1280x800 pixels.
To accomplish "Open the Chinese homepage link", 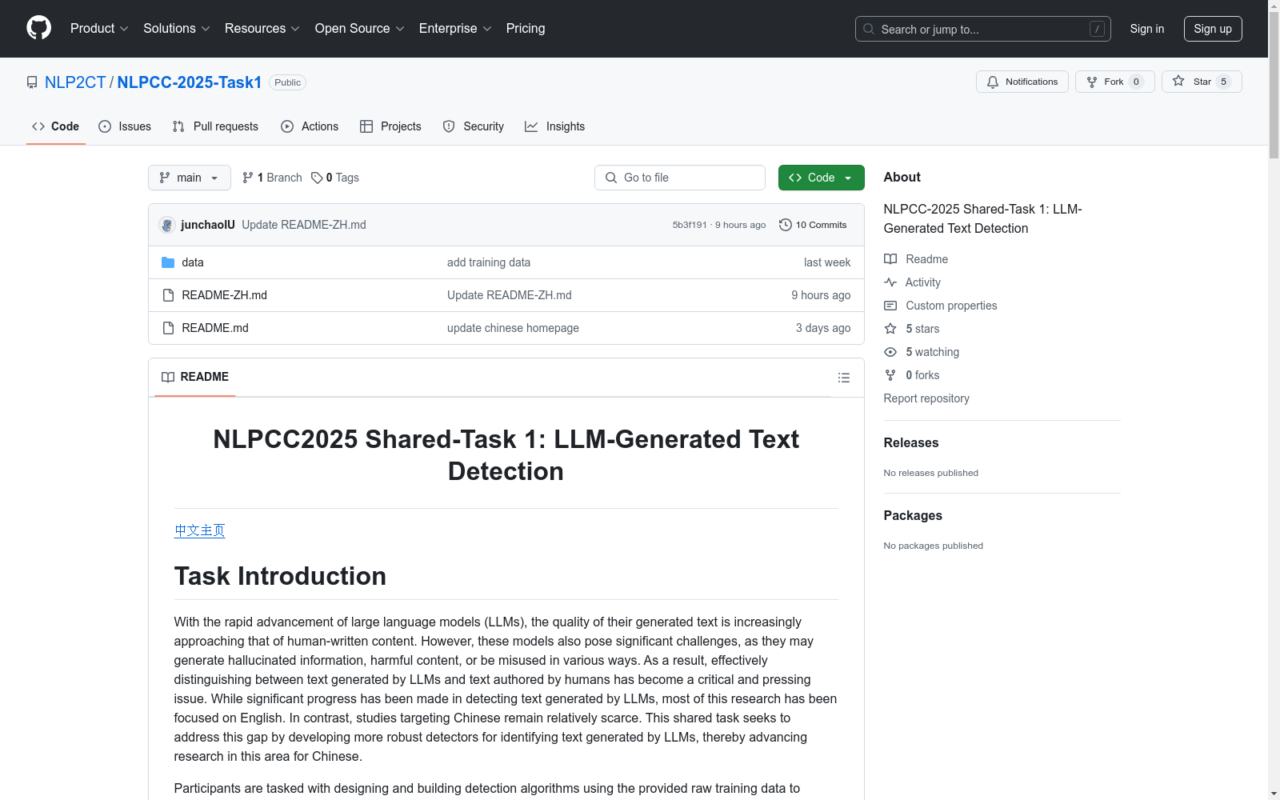I will [199, 530].
